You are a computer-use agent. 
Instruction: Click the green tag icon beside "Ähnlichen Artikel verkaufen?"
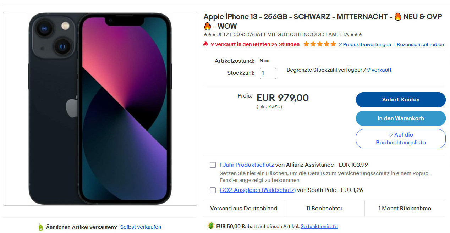(x=41, y=227)
